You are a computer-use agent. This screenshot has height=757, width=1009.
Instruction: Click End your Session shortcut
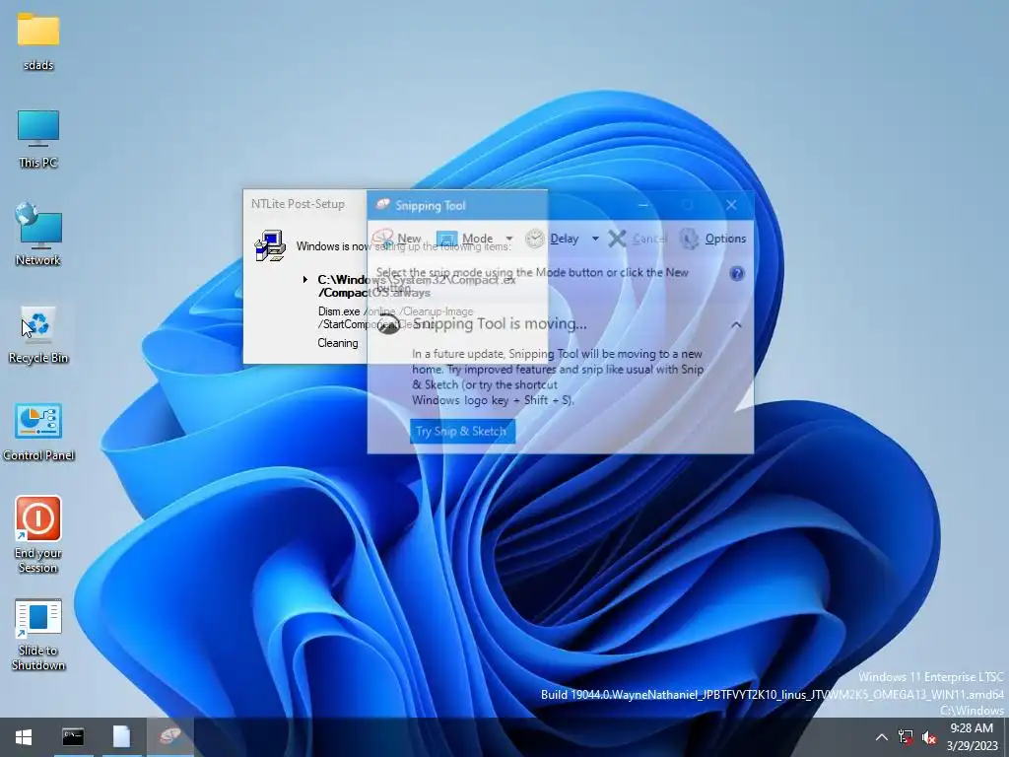(38, 534)
